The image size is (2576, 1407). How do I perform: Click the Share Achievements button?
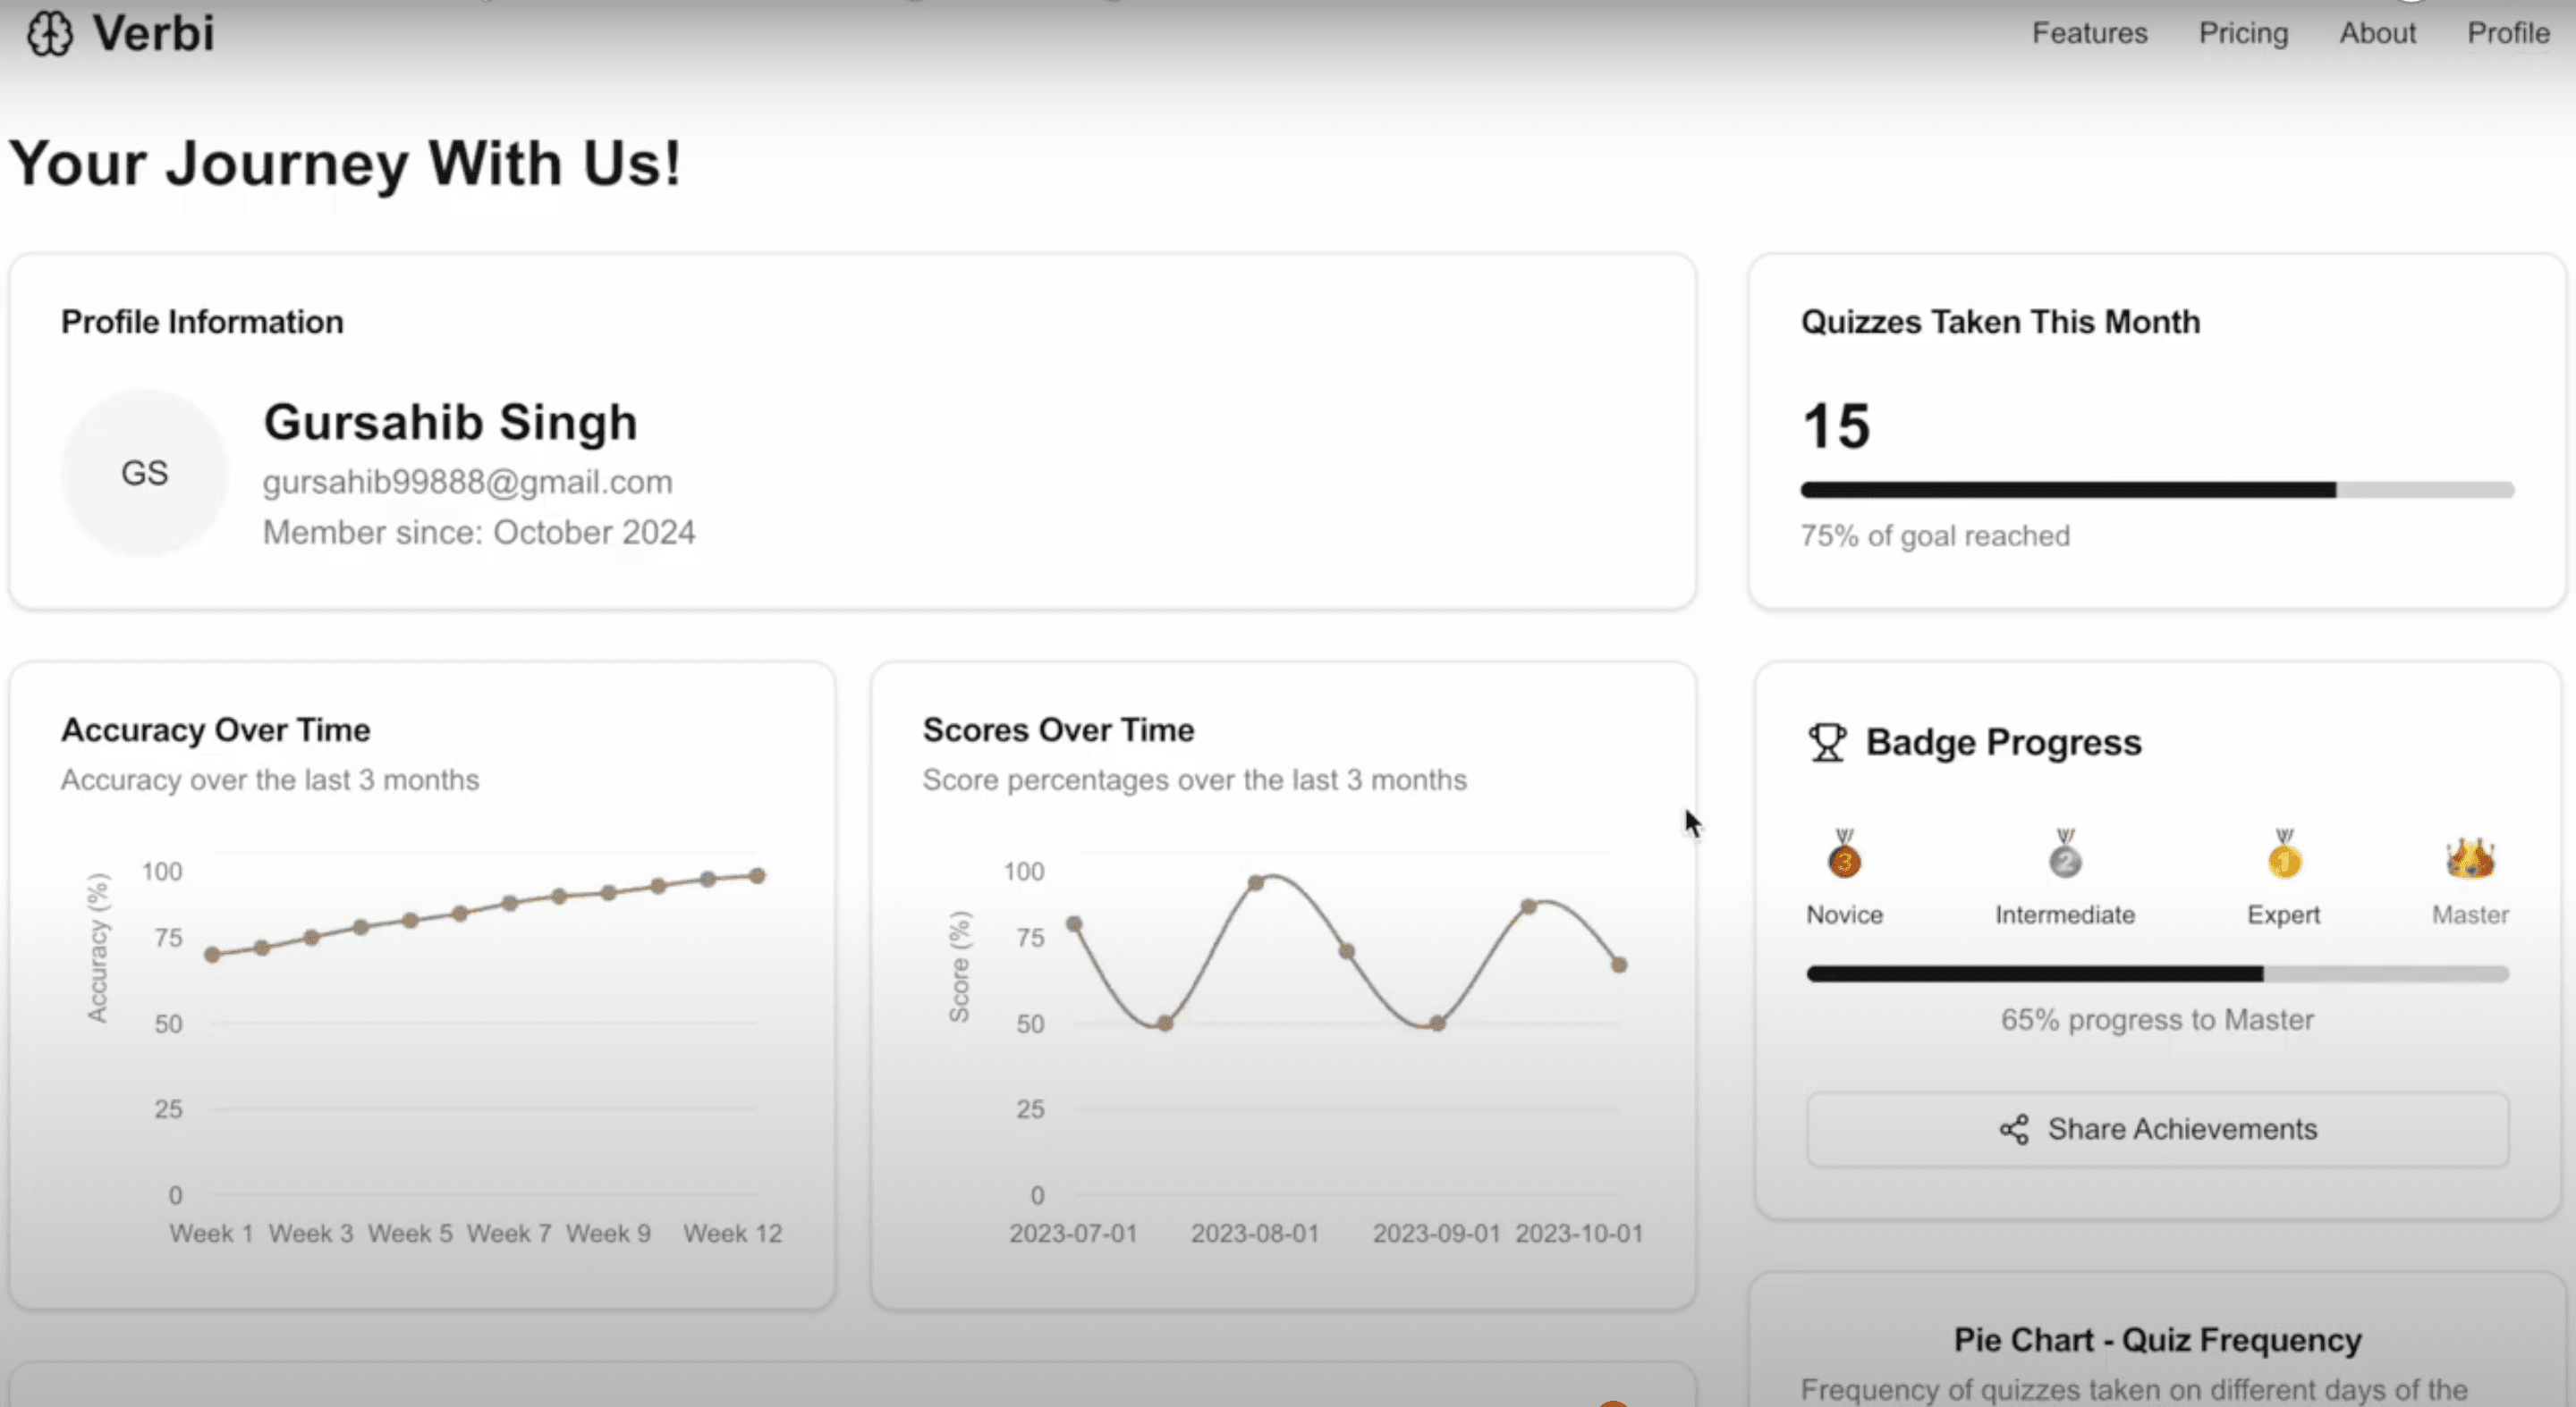click(x=2157, y=1129)
